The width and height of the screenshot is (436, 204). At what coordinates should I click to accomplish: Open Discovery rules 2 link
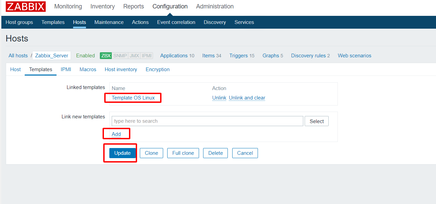click(310, 56)
